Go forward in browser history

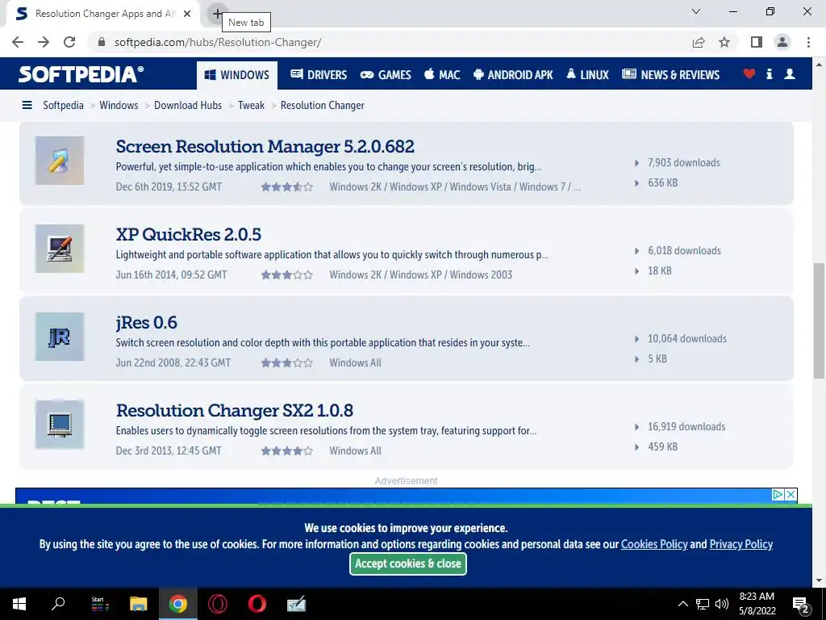click(x=44, y=42)
